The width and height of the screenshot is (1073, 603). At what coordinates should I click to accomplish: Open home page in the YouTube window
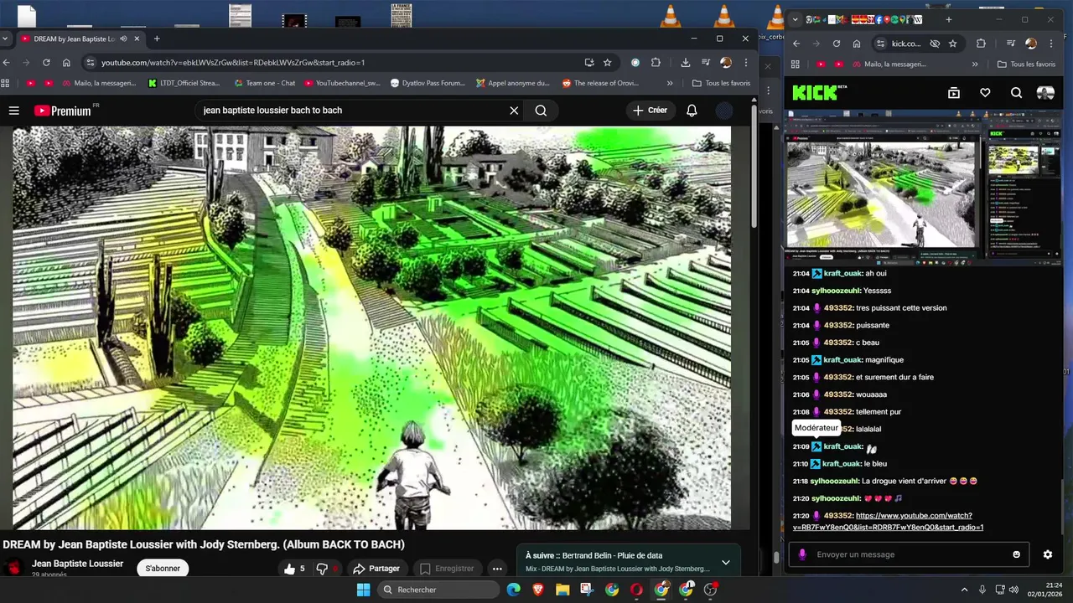pos(66,62)
